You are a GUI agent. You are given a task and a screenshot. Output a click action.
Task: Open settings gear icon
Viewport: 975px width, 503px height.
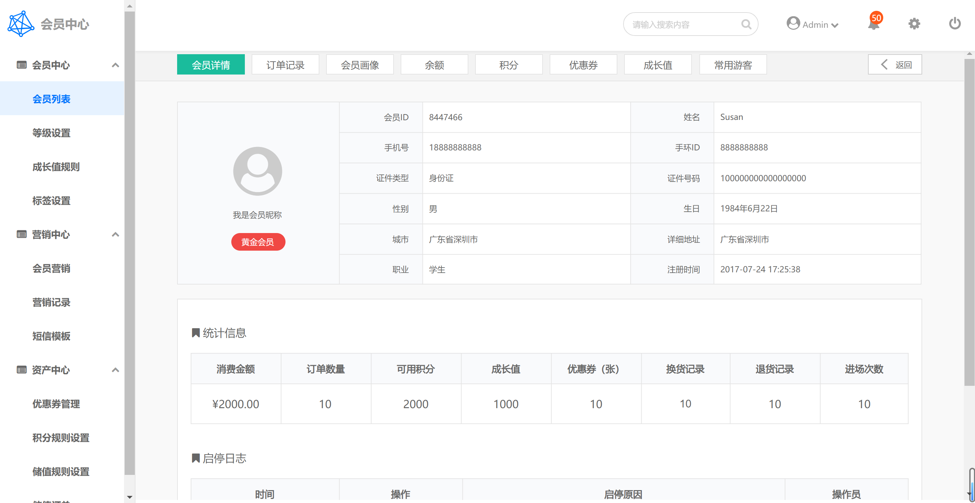[914, 24]
